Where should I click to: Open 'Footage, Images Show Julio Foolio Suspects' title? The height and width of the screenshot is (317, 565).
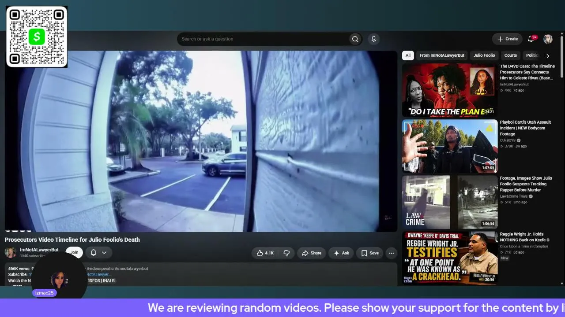pos(526,184)
